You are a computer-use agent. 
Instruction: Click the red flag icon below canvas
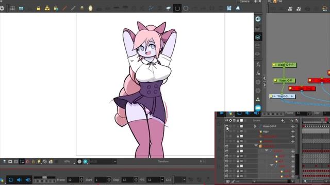[27, 162]
